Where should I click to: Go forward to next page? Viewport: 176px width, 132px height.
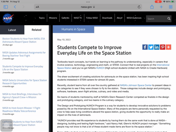[x=23, y=7]
